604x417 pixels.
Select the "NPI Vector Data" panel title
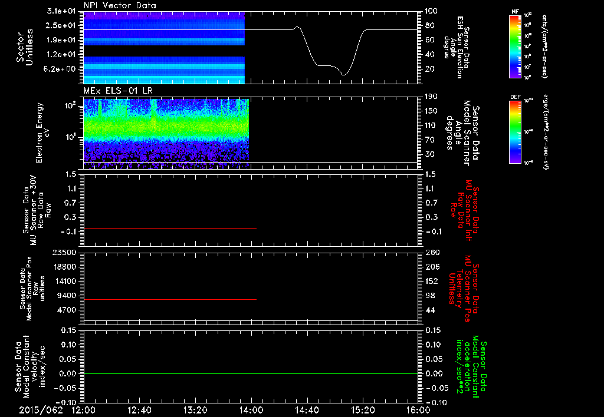click(x=120, y=5)
